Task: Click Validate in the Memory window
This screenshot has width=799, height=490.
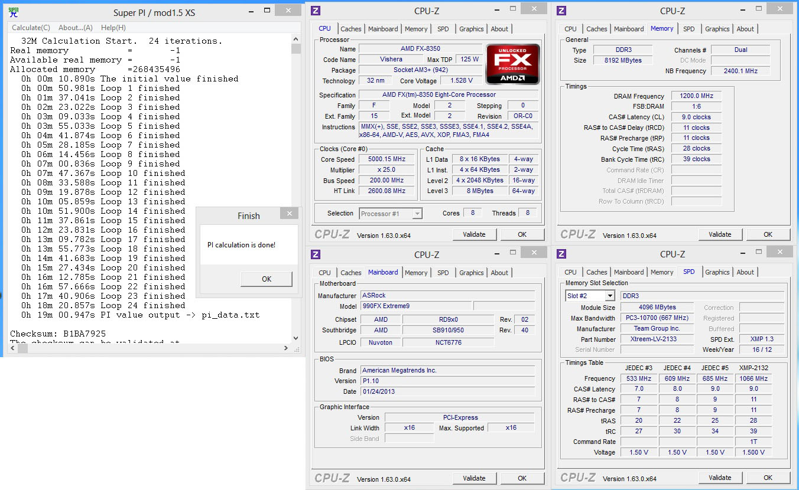Action: [x=720, y=234]
